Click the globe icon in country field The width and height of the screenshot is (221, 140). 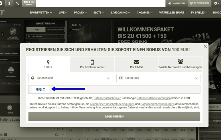pyautogui.click(x=33, y=78)
